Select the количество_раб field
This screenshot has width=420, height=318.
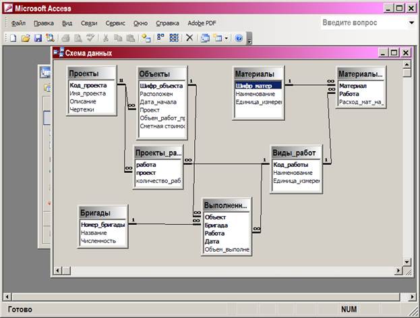click(158, 181)
